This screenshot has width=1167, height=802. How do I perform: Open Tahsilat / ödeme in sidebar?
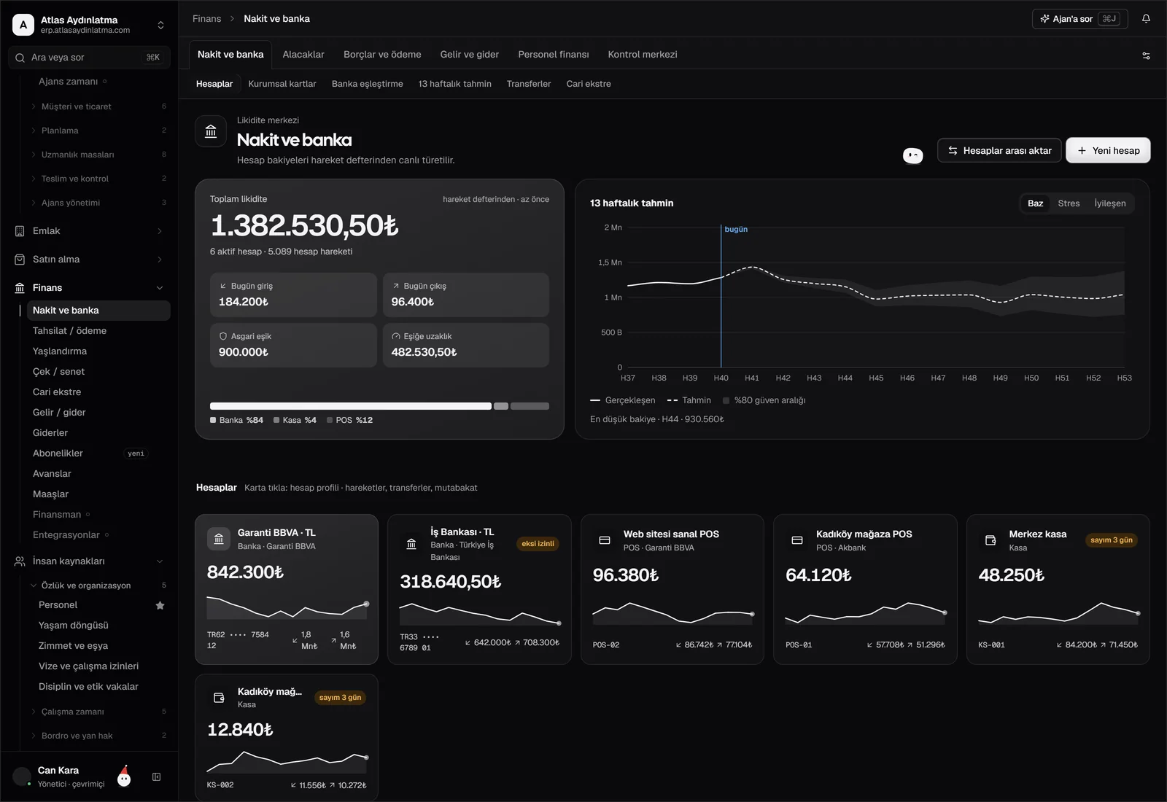pos(99,331)
